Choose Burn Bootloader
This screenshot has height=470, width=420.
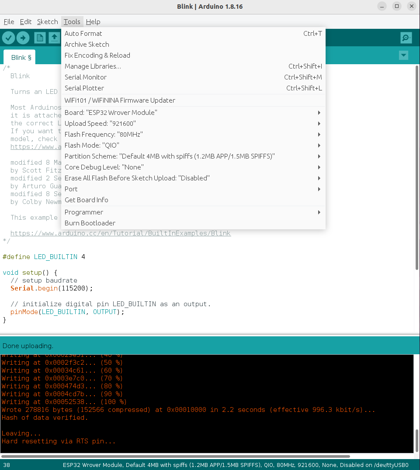(x=193, y=223)
